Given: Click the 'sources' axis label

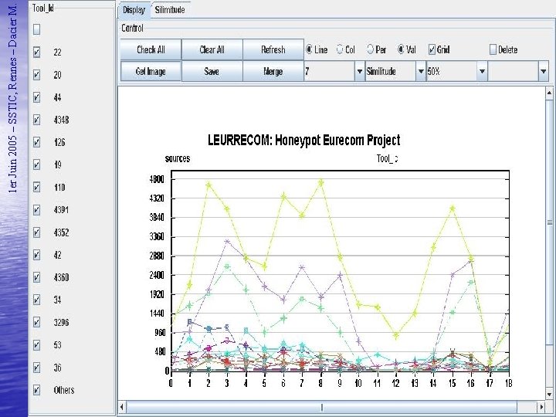Looking at the screenshot, I should [x=178, y=158].
